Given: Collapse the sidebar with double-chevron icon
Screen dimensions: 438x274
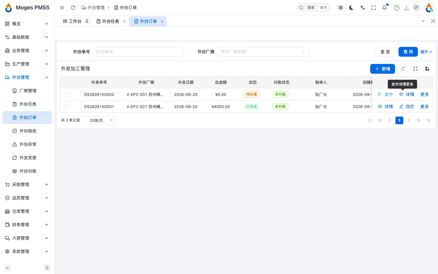Looking at the screenshot, I should point(7,268).
